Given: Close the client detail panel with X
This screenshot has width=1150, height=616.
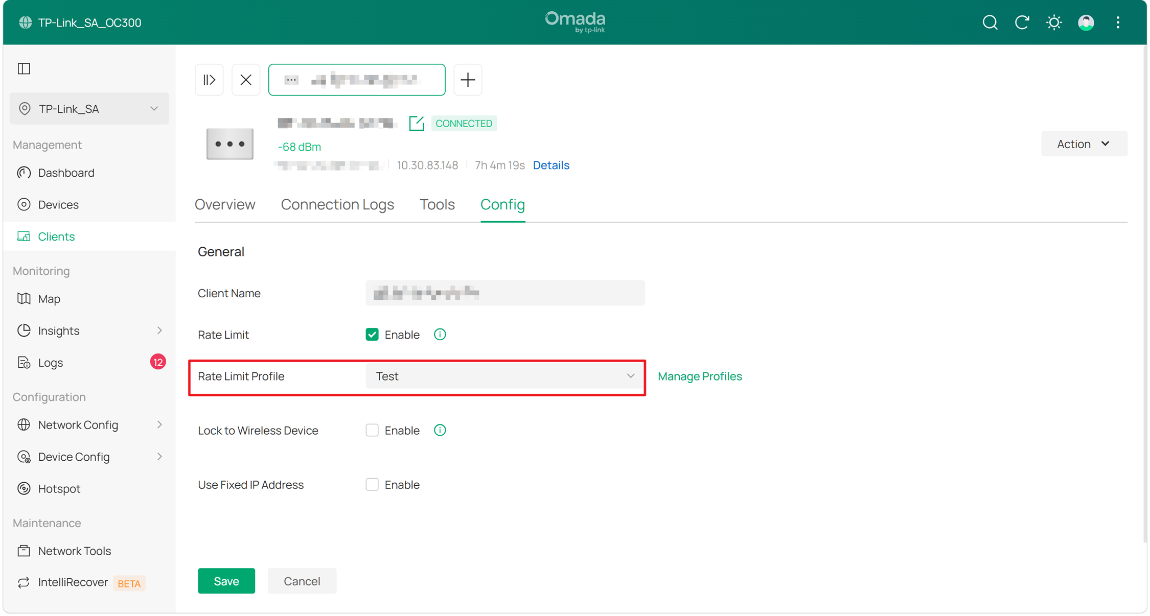Looking at the screenshot, I should click(x=246, y=80).
